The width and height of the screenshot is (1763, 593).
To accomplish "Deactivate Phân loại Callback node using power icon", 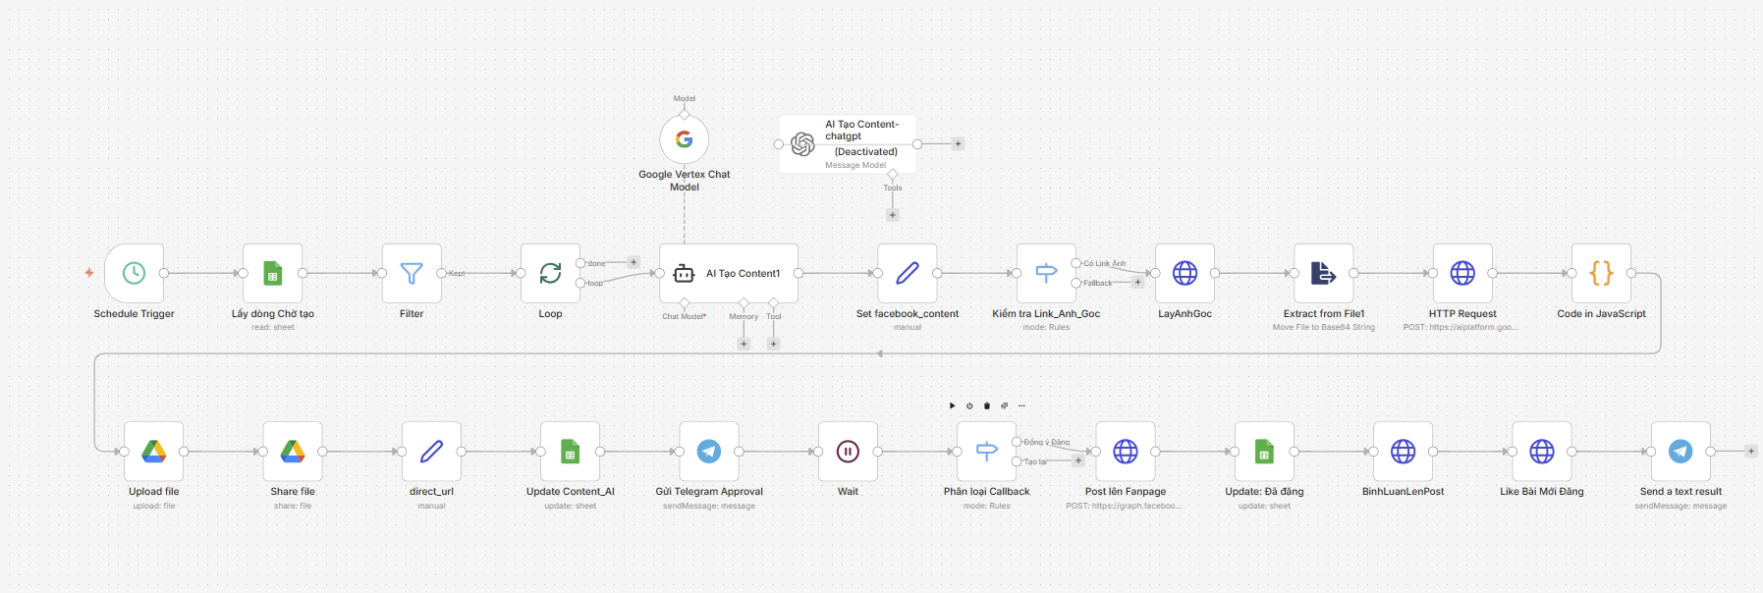I will click(x=969, y=405).
